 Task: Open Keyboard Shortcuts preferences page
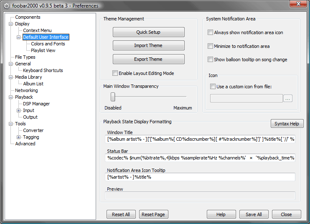click(x=43, y=70)
